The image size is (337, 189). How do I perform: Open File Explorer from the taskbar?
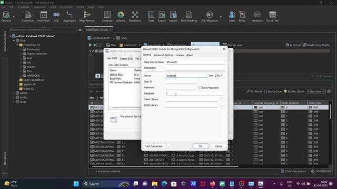[x=154, y=184]
